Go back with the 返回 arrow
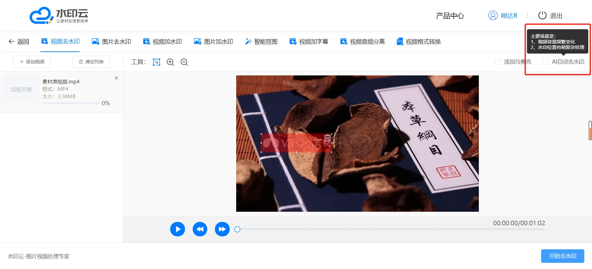Screen dimensions: 592x269 [19, 42]
